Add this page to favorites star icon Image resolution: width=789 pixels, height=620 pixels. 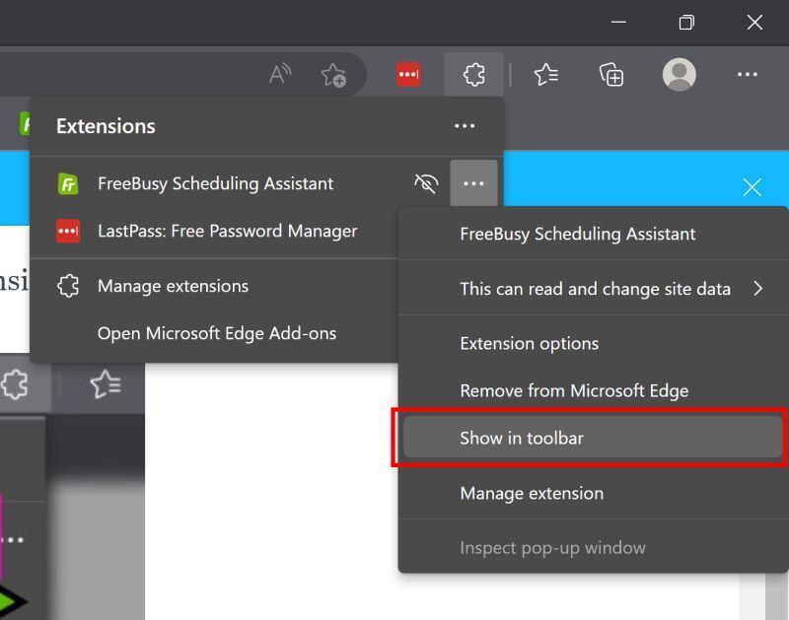pos(333,75)
